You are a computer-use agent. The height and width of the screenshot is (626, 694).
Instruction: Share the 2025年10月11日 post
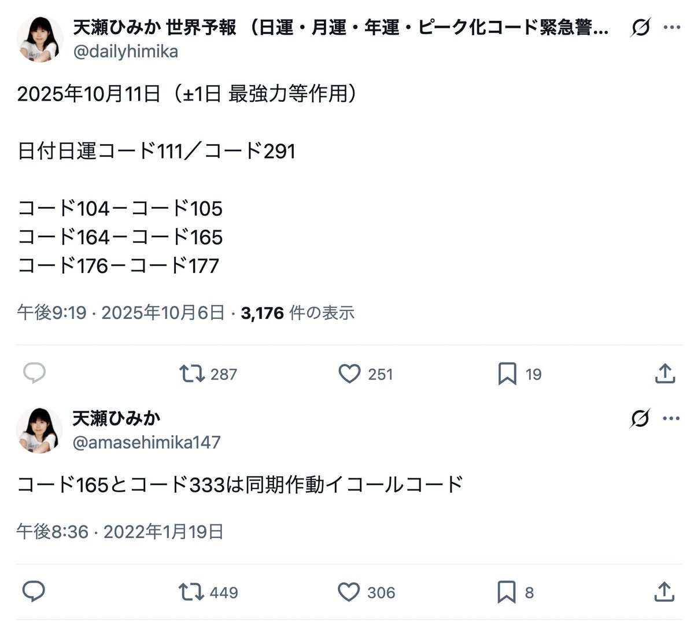(x=665, y=374)
